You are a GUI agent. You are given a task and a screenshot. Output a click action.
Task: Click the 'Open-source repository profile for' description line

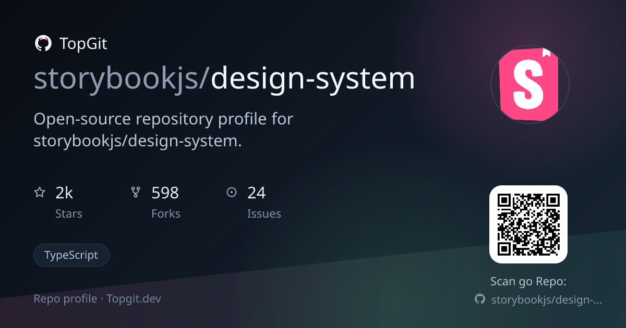tap(163, 119)
